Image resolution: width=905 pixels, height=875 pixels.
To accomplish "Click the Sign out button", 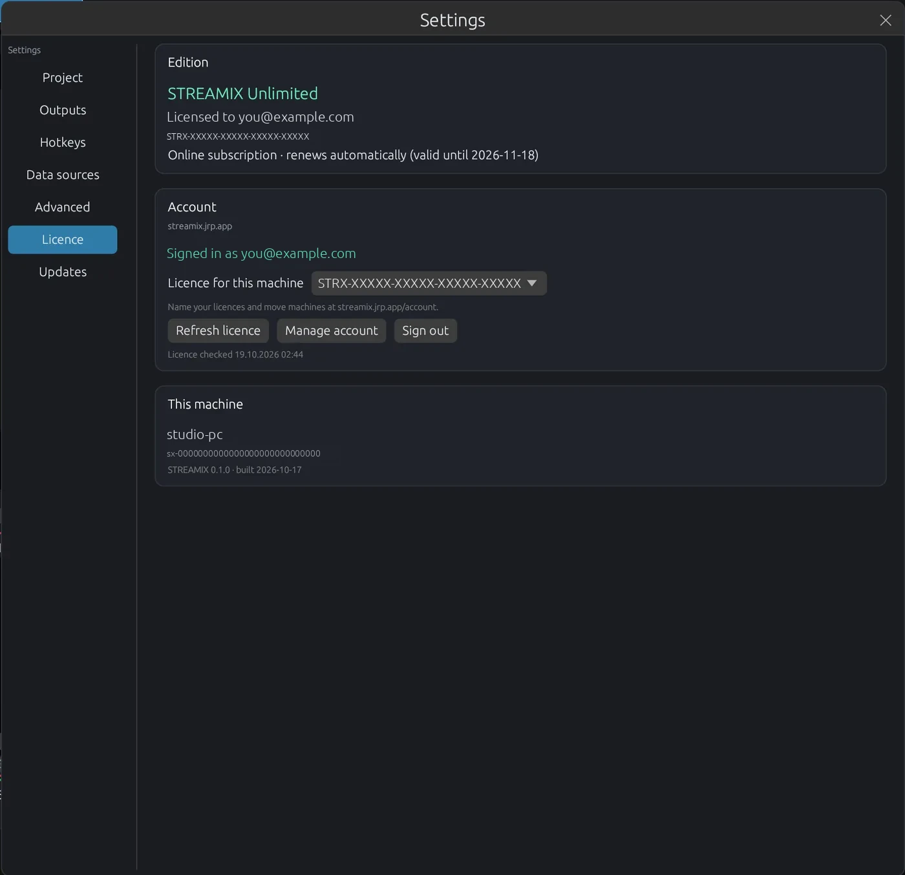I will point(425,330).
